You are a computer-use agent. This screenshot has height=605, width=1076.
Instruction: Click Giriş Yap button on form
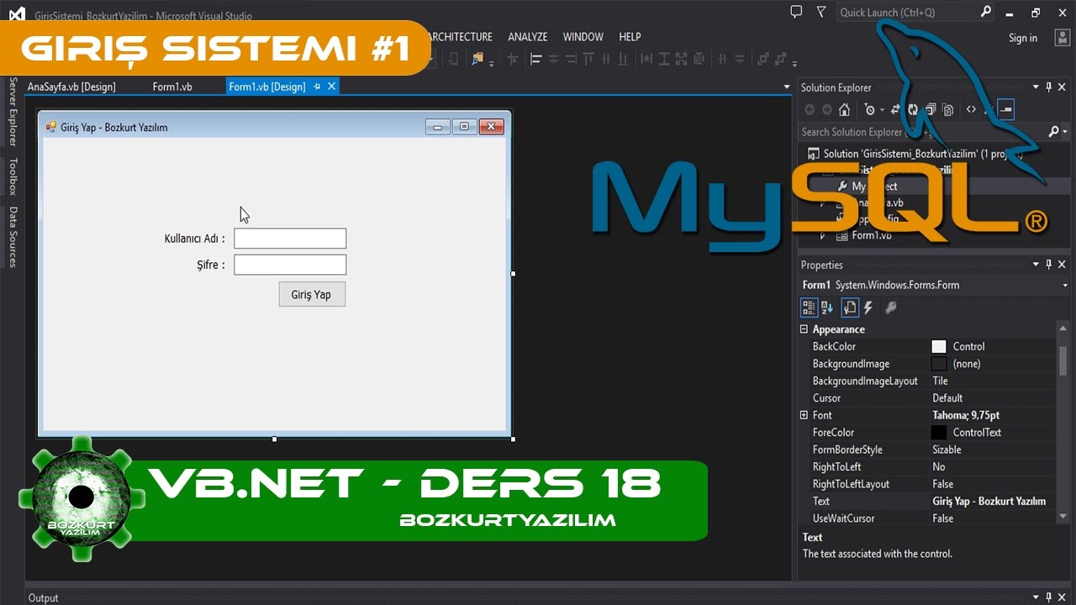point(312,294)
